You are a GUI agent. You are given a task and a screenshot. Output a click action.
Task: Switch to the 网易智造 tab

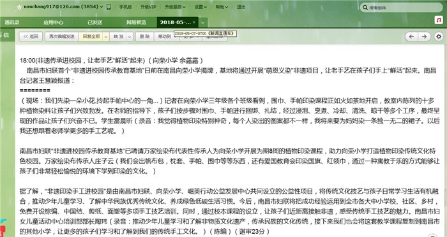[x=136, y=22]
